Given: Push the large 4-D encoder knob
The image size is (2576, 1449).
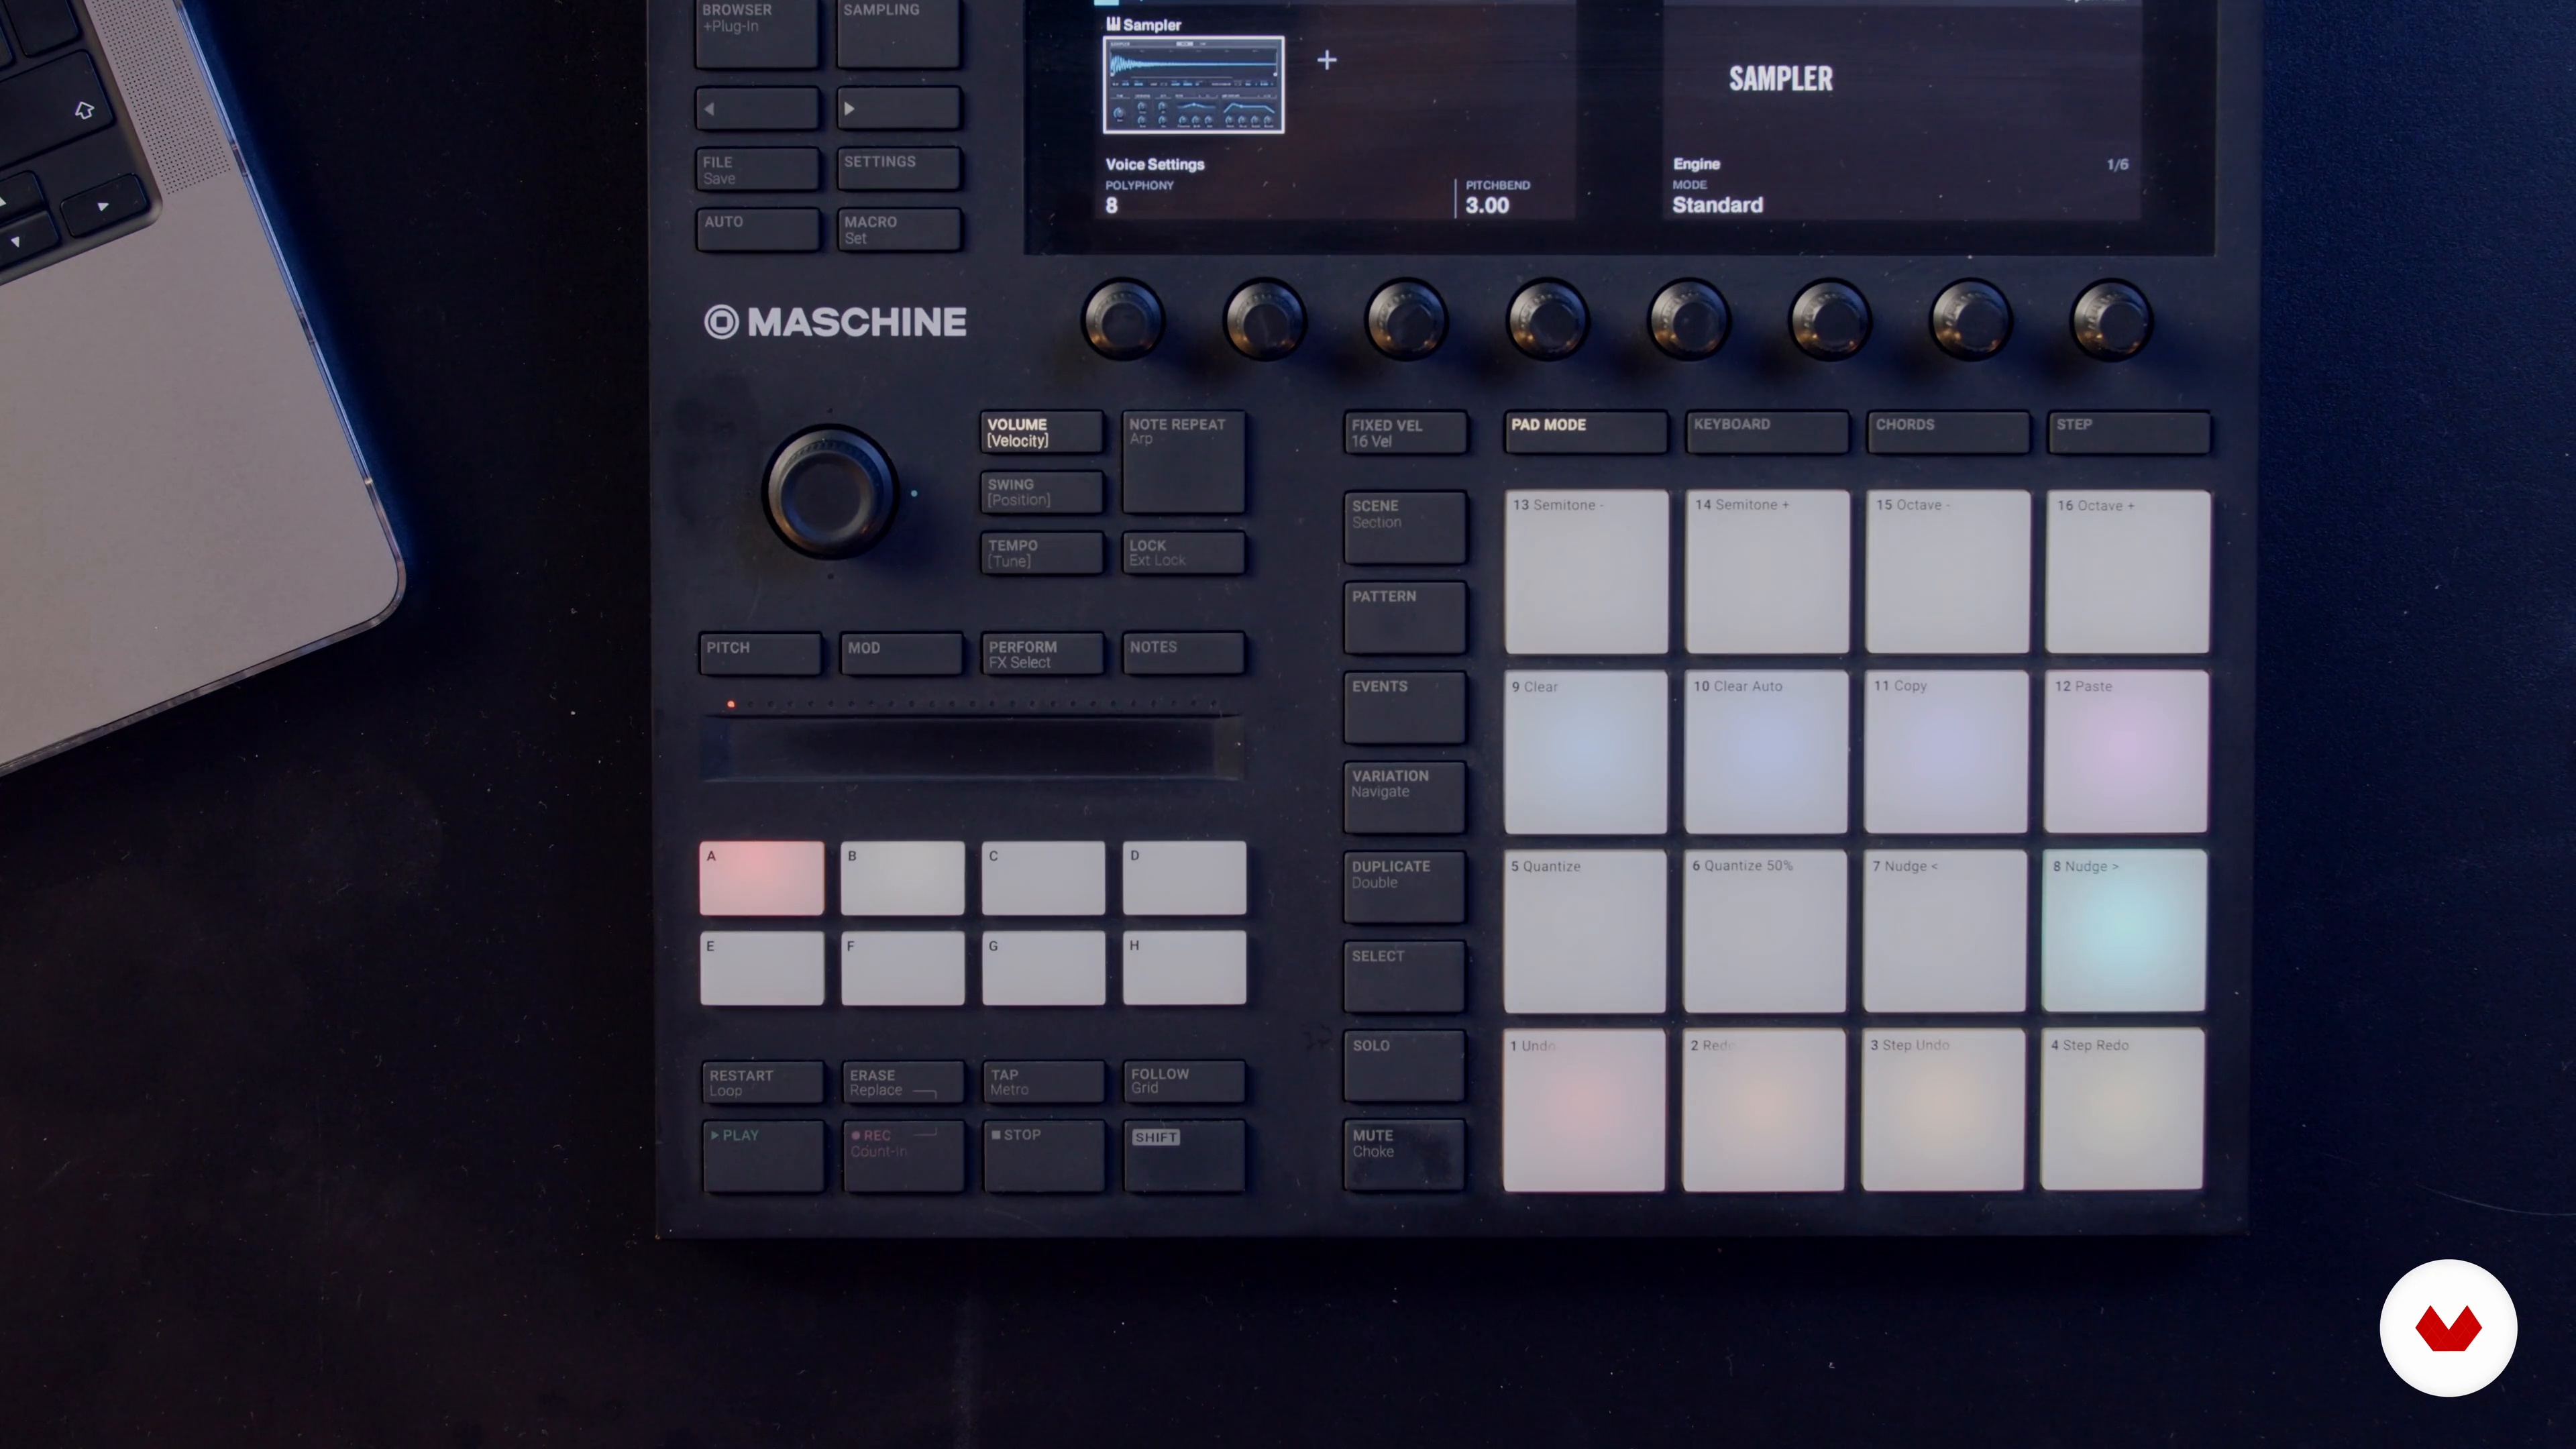Looking at the screenshot, I should tap(829, 492).
